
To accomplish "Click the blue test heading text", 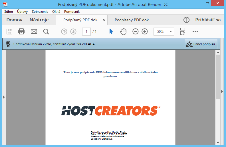I will coord(110,74).
